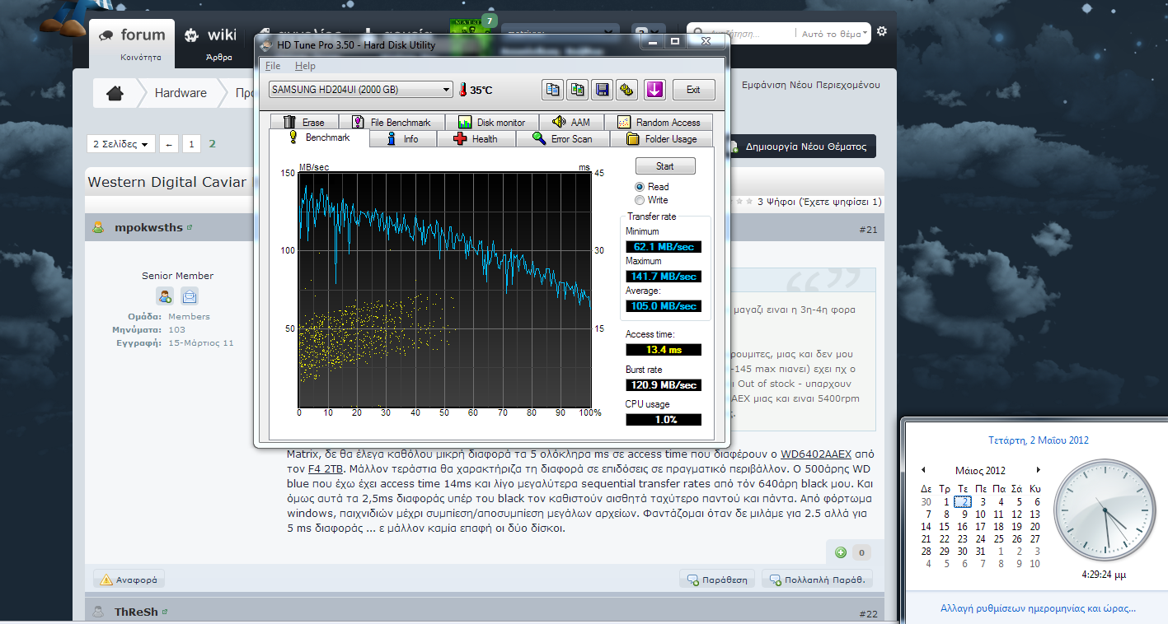
Task: Save screenshot with the floppy disk icon
Action: pos(602,90)
